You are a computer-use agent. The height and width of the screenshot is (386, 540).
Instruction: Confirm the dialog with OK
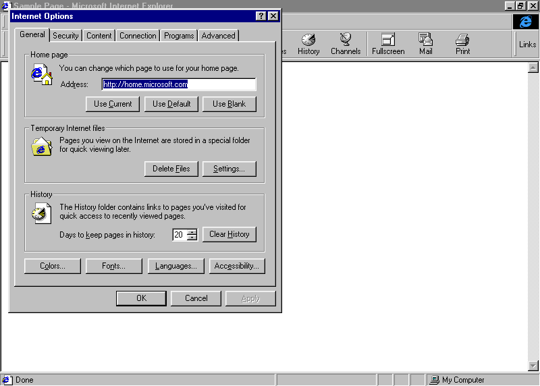pyautogui.click(x=141, y=298)
